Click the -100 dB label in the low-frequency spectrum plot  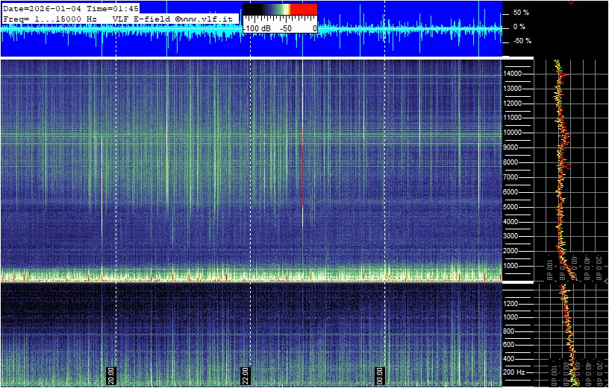tap(554, 374)
